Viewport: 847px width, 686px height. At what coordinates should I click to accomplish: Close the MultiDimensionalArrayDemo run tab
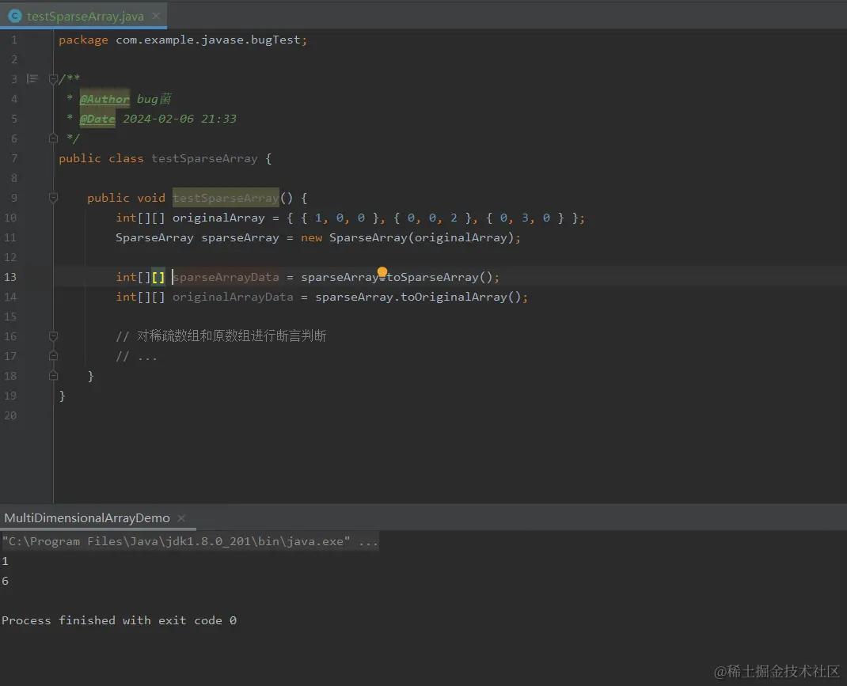click(x=181, y=518)
